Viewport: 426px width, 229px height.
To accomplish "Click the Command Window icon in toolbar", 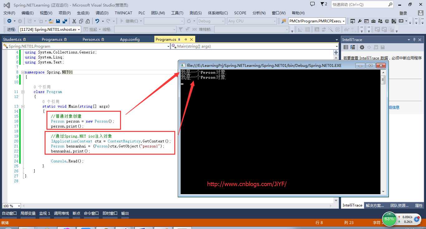I will 401,21.
